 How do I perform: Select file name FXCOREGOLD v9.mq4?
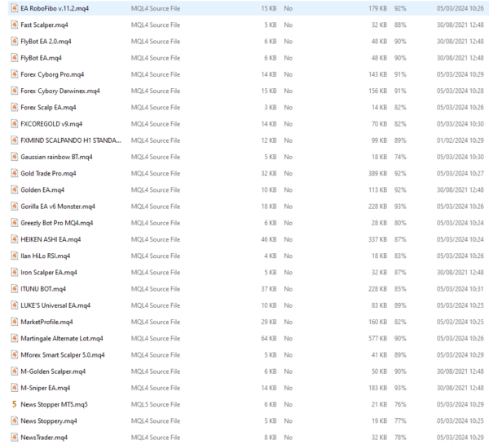tap(51, 124)
